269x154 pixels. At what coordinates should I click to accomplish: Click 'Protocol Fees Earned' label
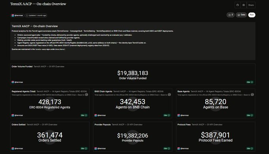(x=216, y=140)
